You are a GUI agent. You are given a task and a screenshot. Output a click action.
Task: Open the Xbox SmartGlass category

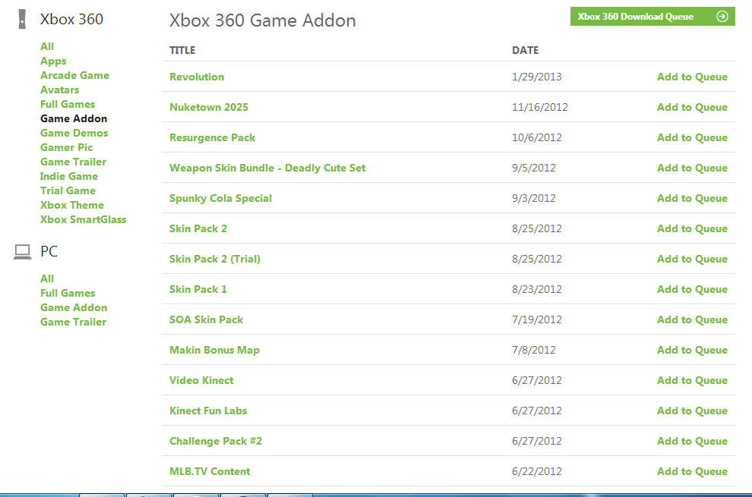pyautogui.click(x=84, y=219)
